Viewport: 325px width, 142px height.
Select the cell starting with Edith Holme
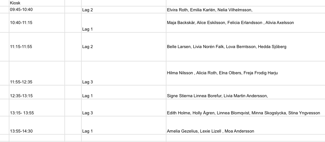[x=246, y=108]
